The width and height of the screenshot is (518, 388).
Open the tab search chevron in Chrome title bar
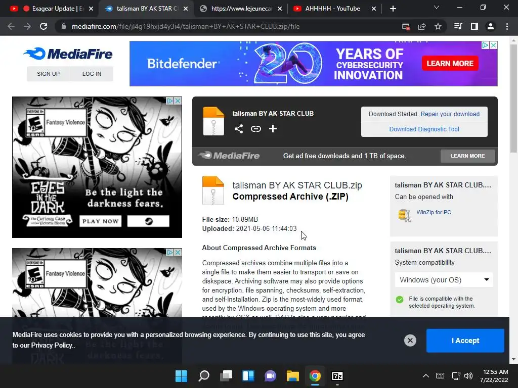437,7
